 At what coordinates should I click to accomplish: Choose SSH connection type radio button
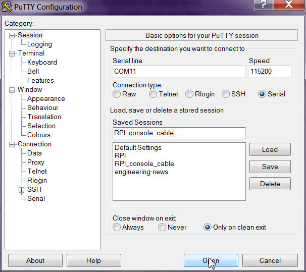[x=226, y=94]
